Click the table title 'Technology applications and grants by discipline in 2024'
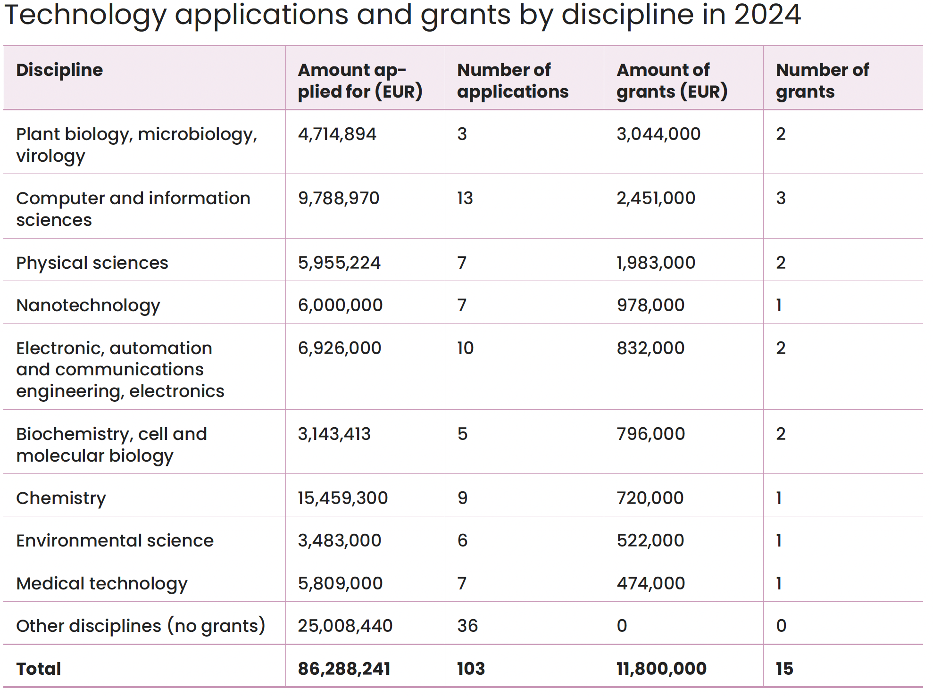933x696 pixels. [x=402, y=15]
